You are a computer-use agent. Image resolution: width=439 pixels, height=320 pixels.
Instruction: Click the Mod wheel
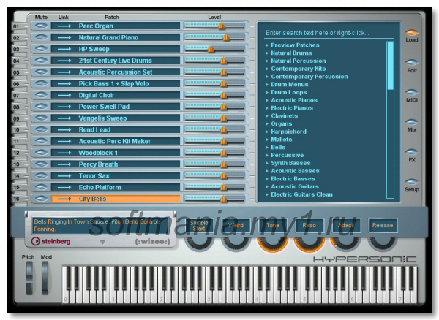pyautogui.click(x=45, y=278)
